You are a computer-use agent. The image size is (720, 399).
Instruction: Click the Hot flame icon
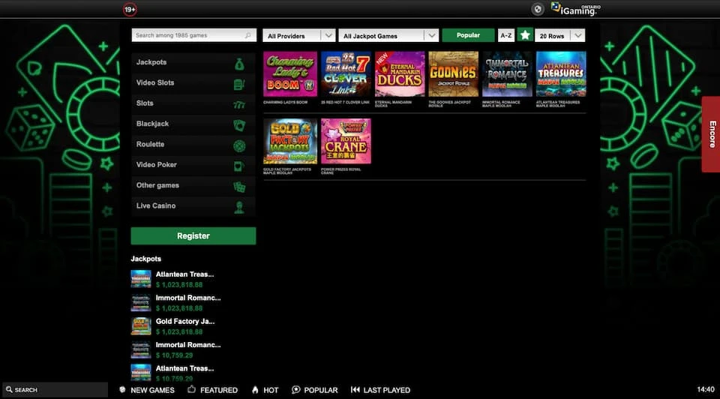(x=255, y=389)
